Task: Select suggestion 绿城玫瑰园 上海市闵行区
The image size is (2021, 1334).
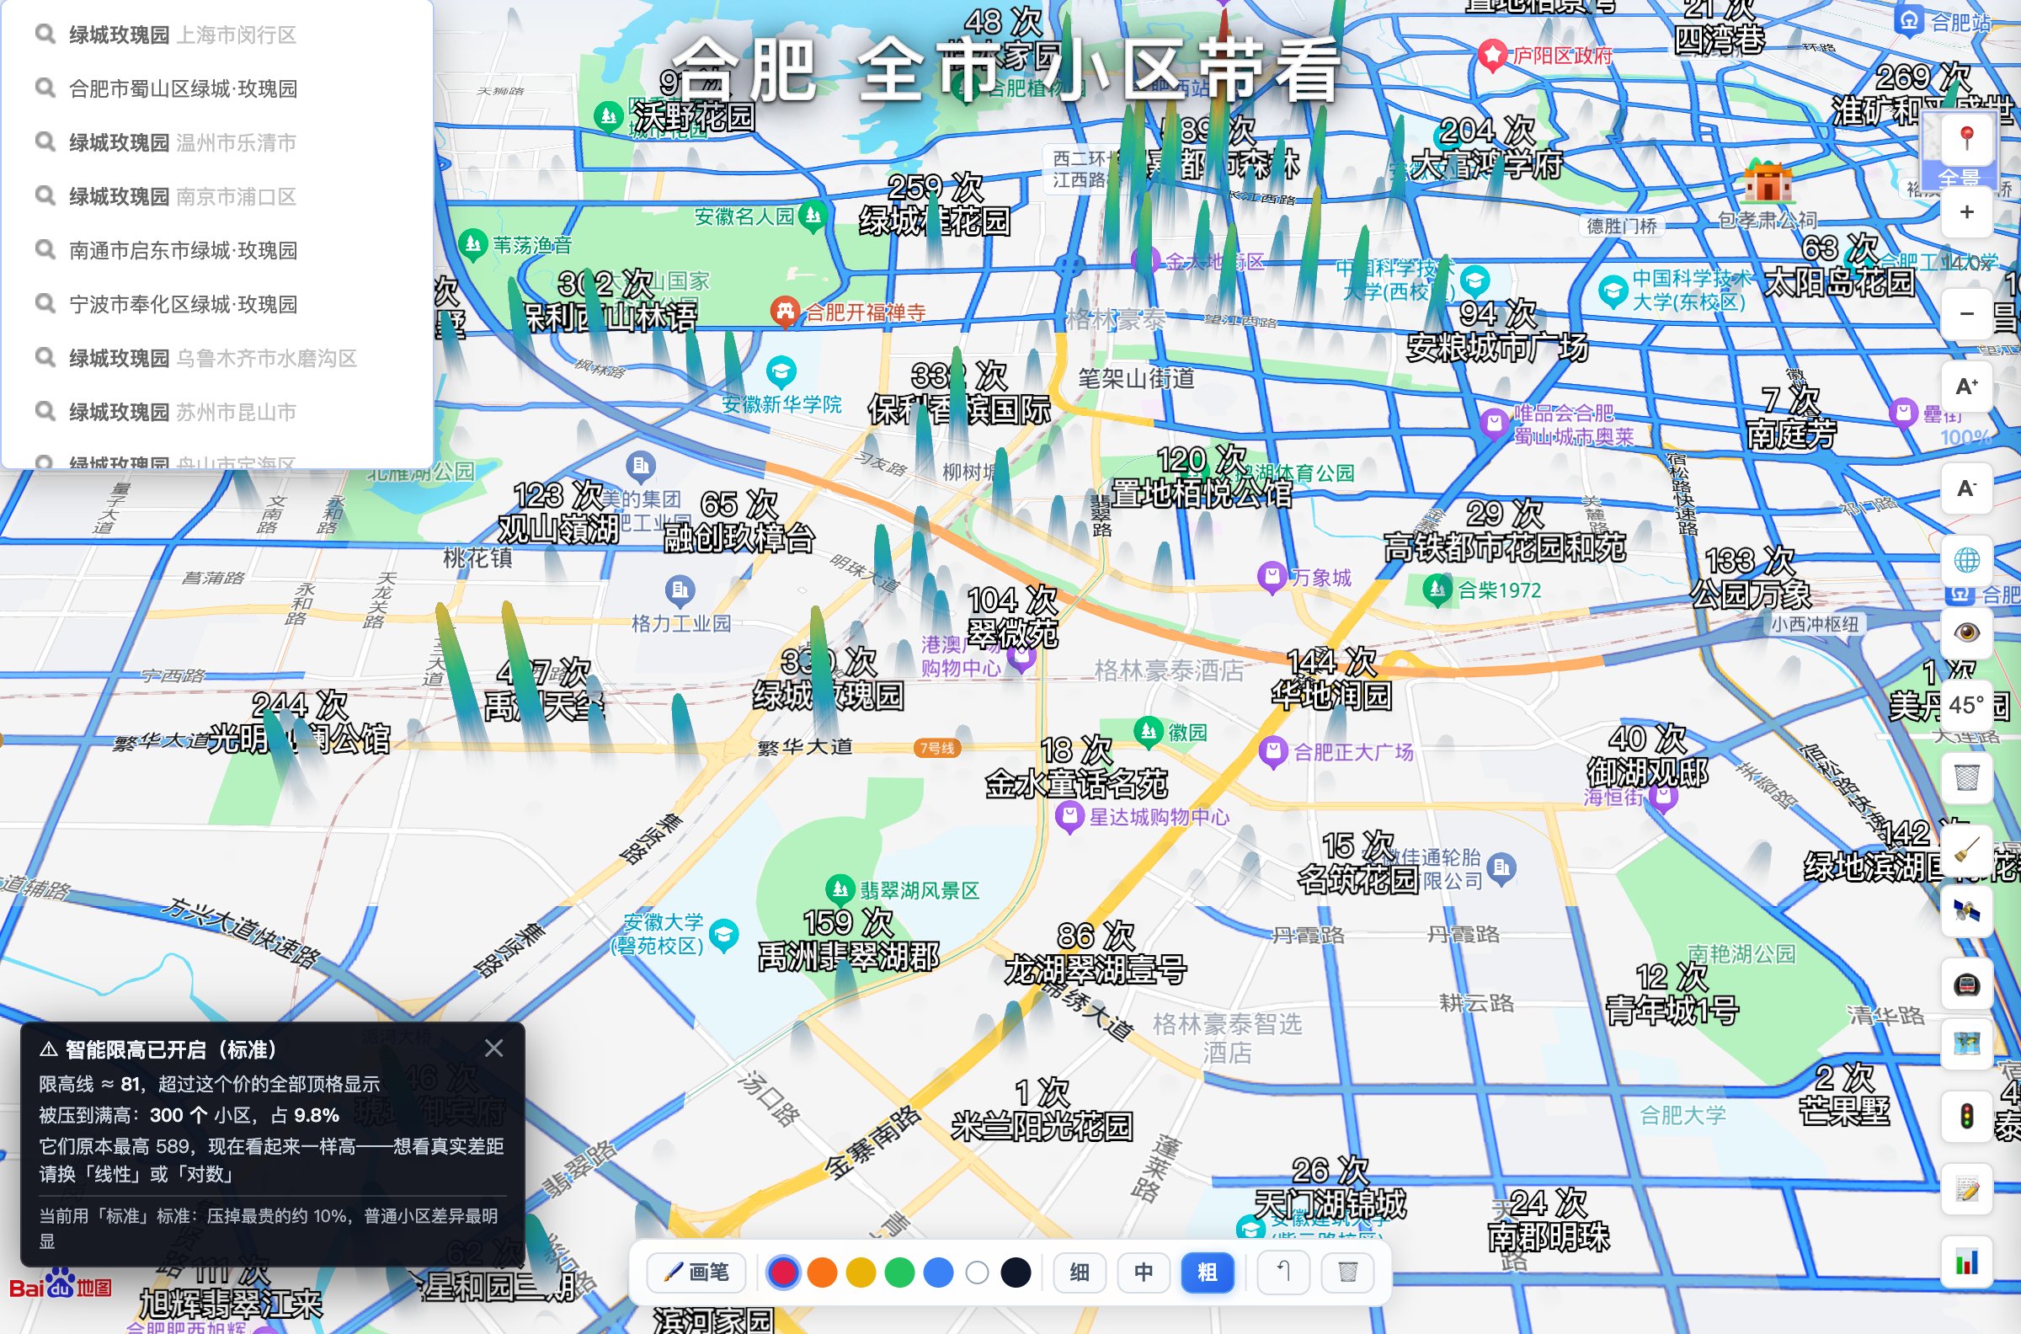Action: click(218, 35)
